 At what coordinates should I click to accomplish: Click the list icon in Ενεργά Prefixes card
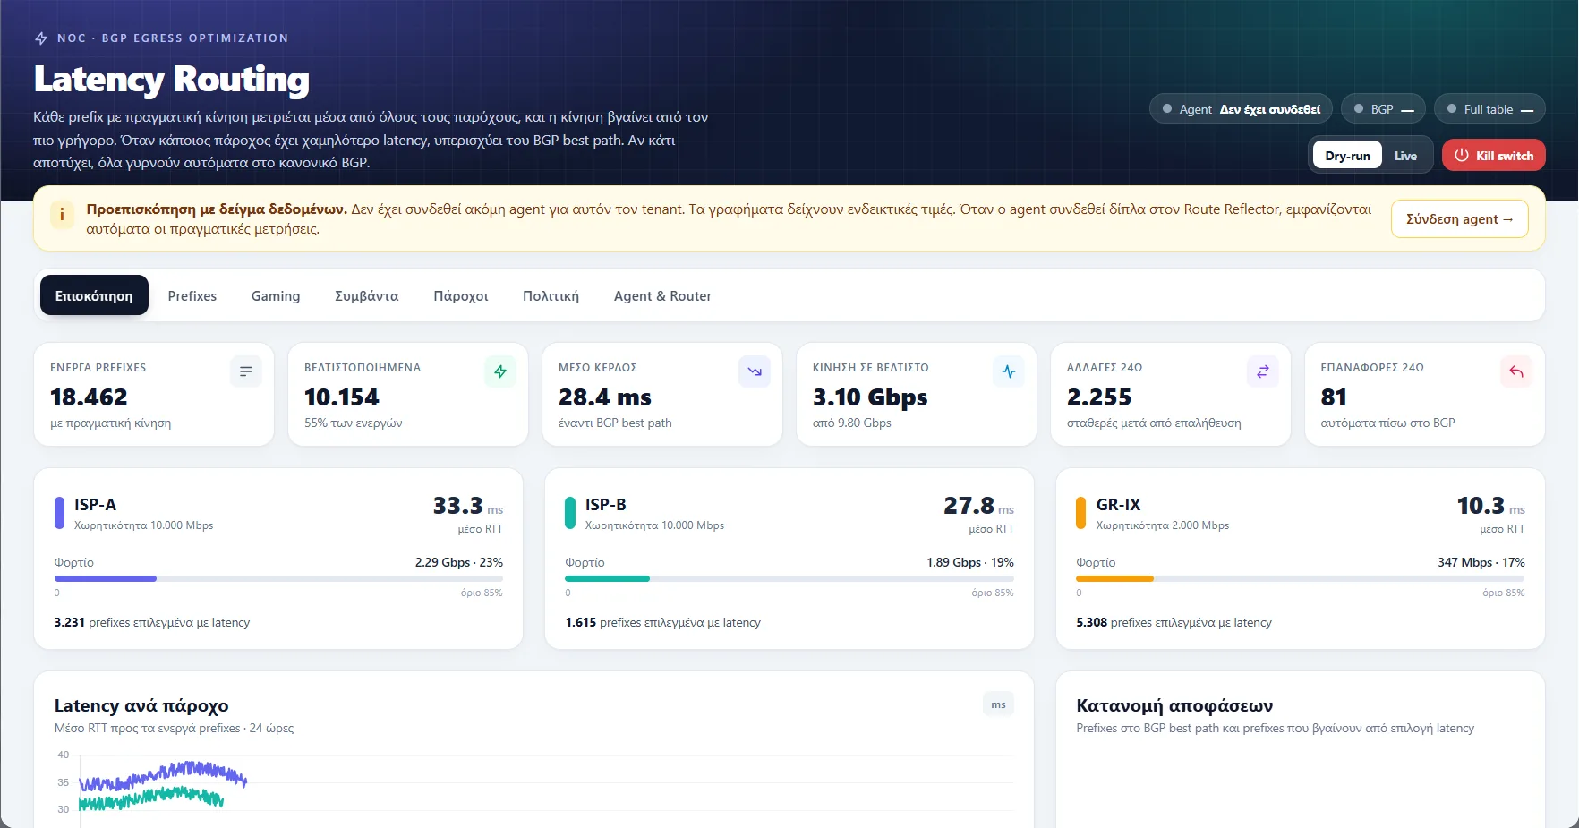point(246,371)
